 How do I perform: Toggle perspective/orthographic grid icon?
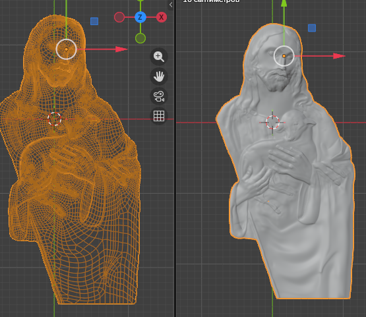click(159, 116)
